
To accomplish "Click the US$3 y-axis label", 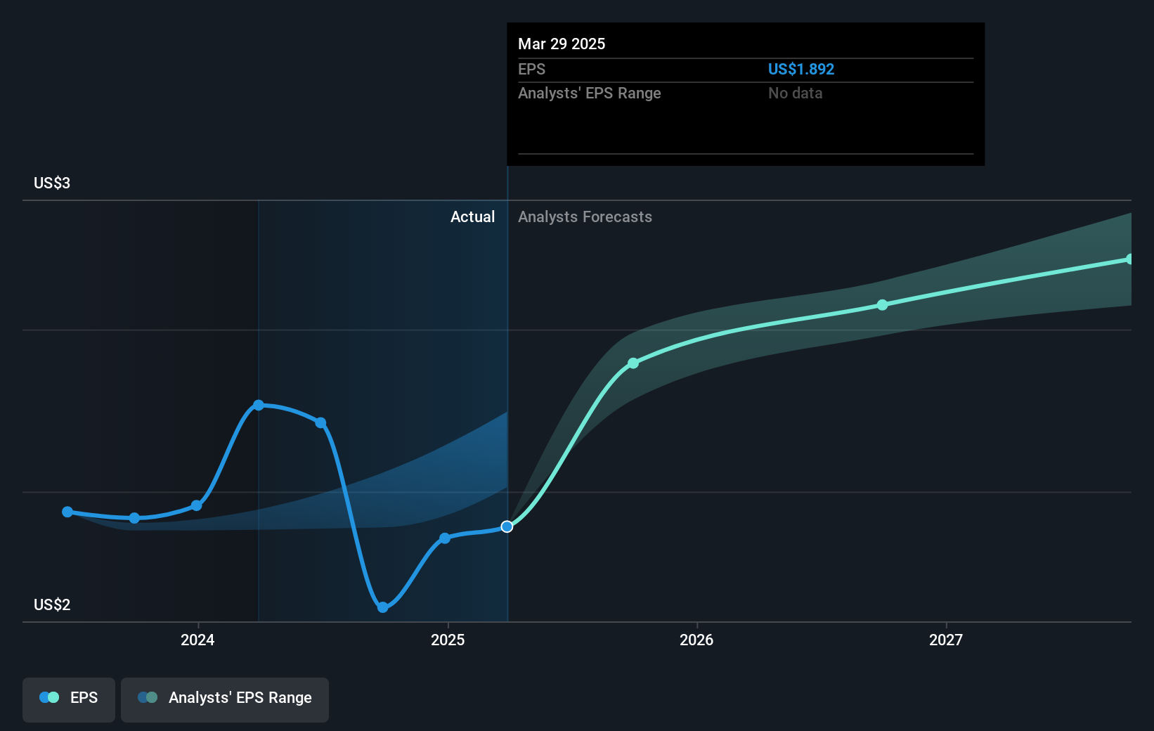I will coord(52,183).
